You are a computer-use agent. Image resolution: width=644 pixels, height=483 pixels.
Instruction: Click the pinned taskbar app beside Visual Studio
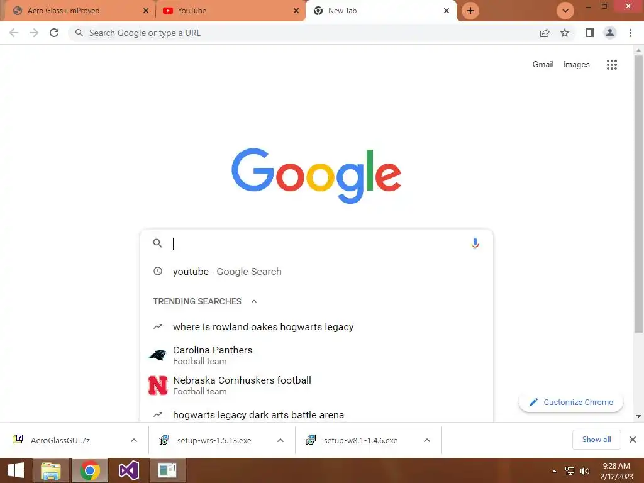tap(167, 470)
